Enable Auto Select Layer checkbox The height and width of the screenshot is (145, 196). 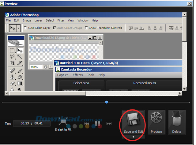[25, 28]
